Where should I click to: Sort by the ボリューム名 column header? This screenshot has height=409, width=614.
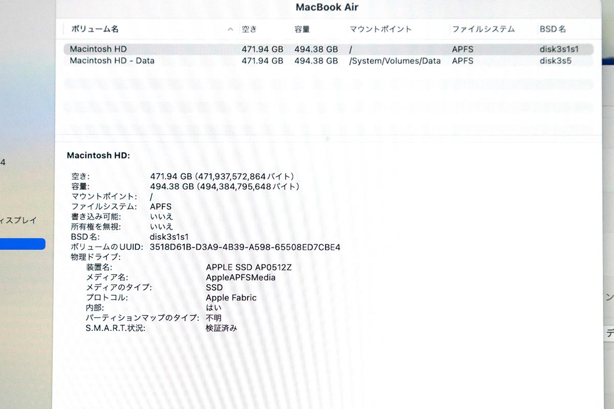(95, 29)
